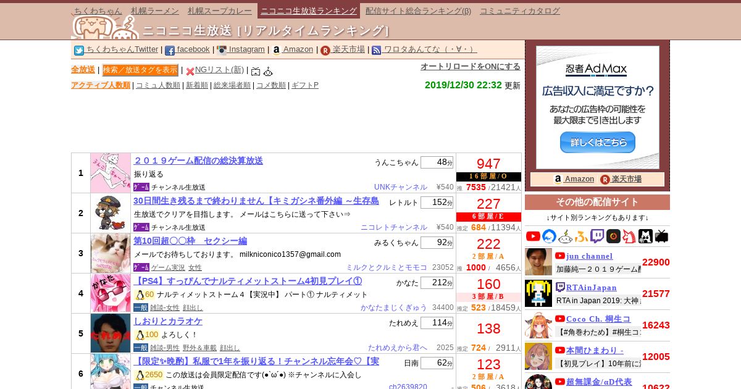The image size is (741, 389).
Task: Click the ゲーム badge on the レトルト row
Action: tap(141, 227)
